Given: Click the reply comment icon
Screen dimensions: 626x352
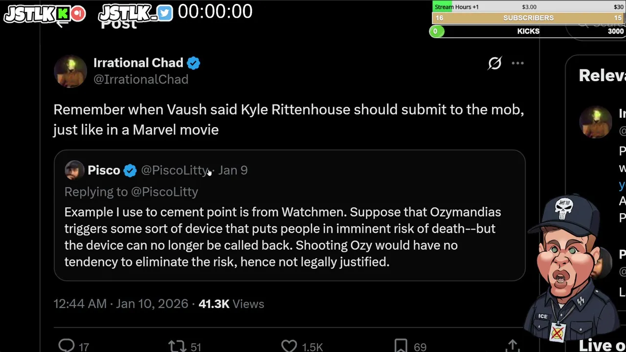Looking at the screenshot, I should (x=67, y=346).
